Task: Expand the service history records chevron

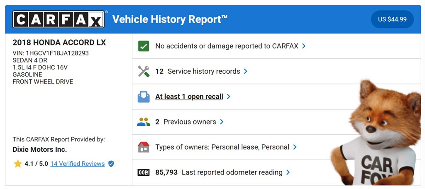Action: click(x=246, y=71)
